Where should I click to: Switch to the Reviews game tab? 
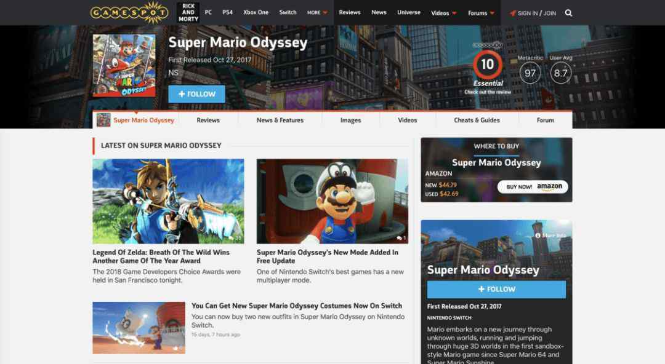(208, 121)
